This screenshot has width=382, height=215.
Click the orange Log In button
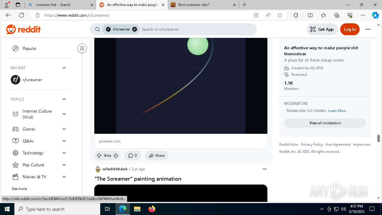point(350,29)
